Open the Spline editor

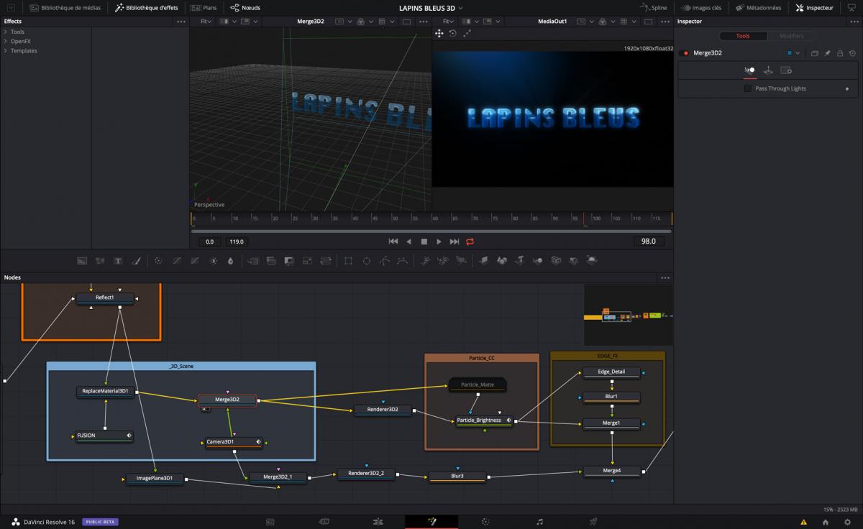click(654, 7)
